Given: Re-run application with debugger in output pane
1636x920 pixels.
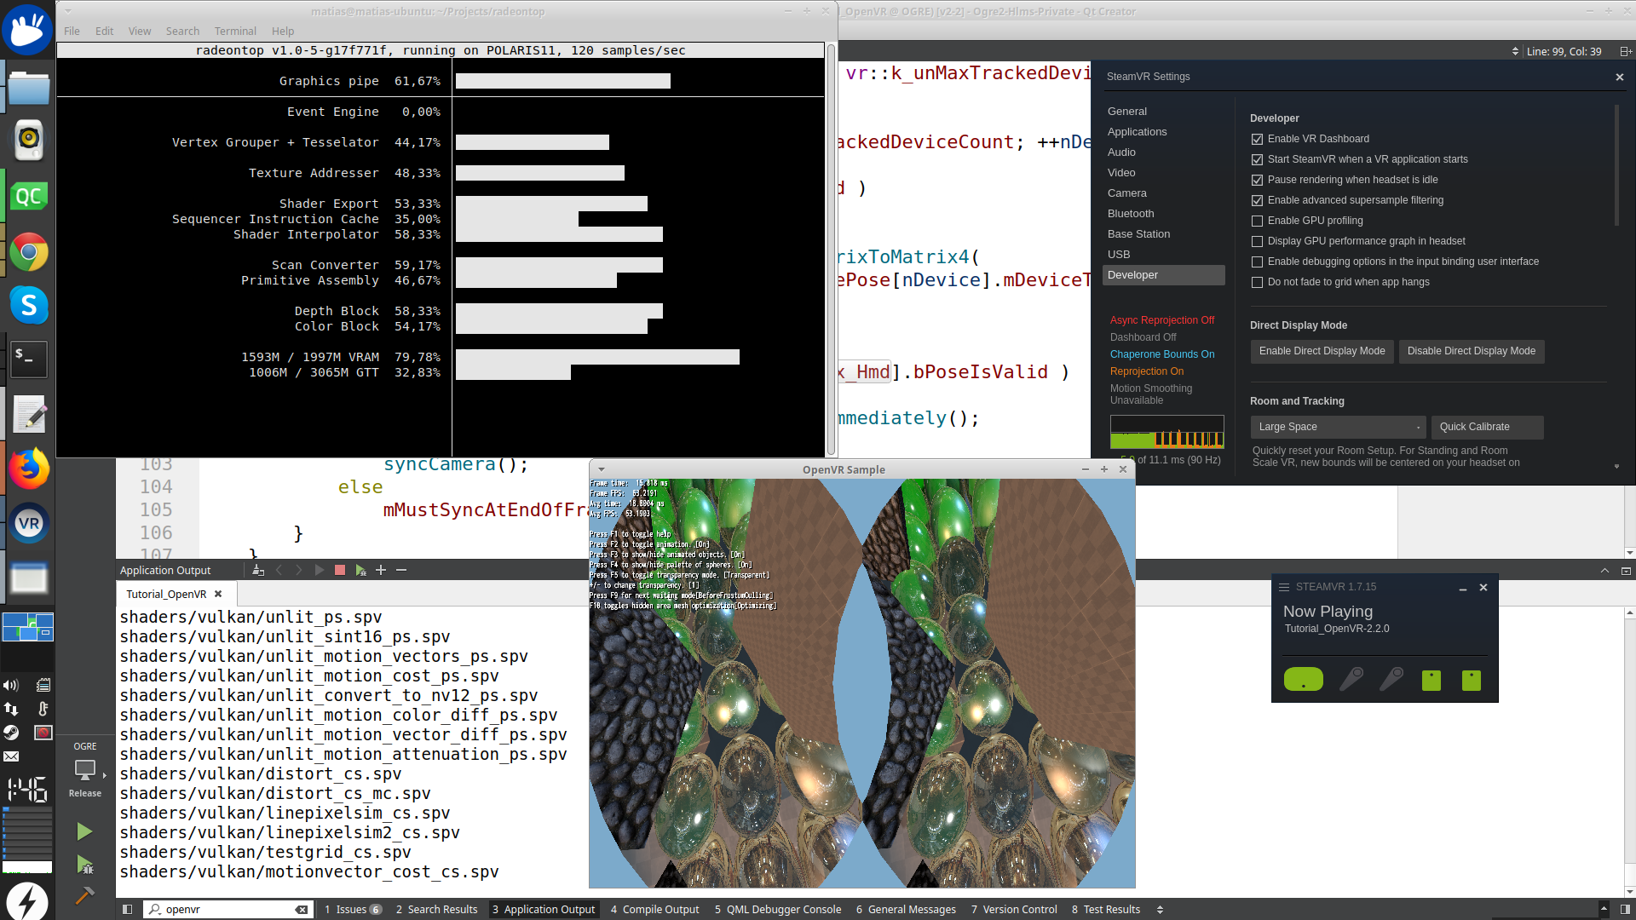Looking at the screenshot, I should pos(360,570).
